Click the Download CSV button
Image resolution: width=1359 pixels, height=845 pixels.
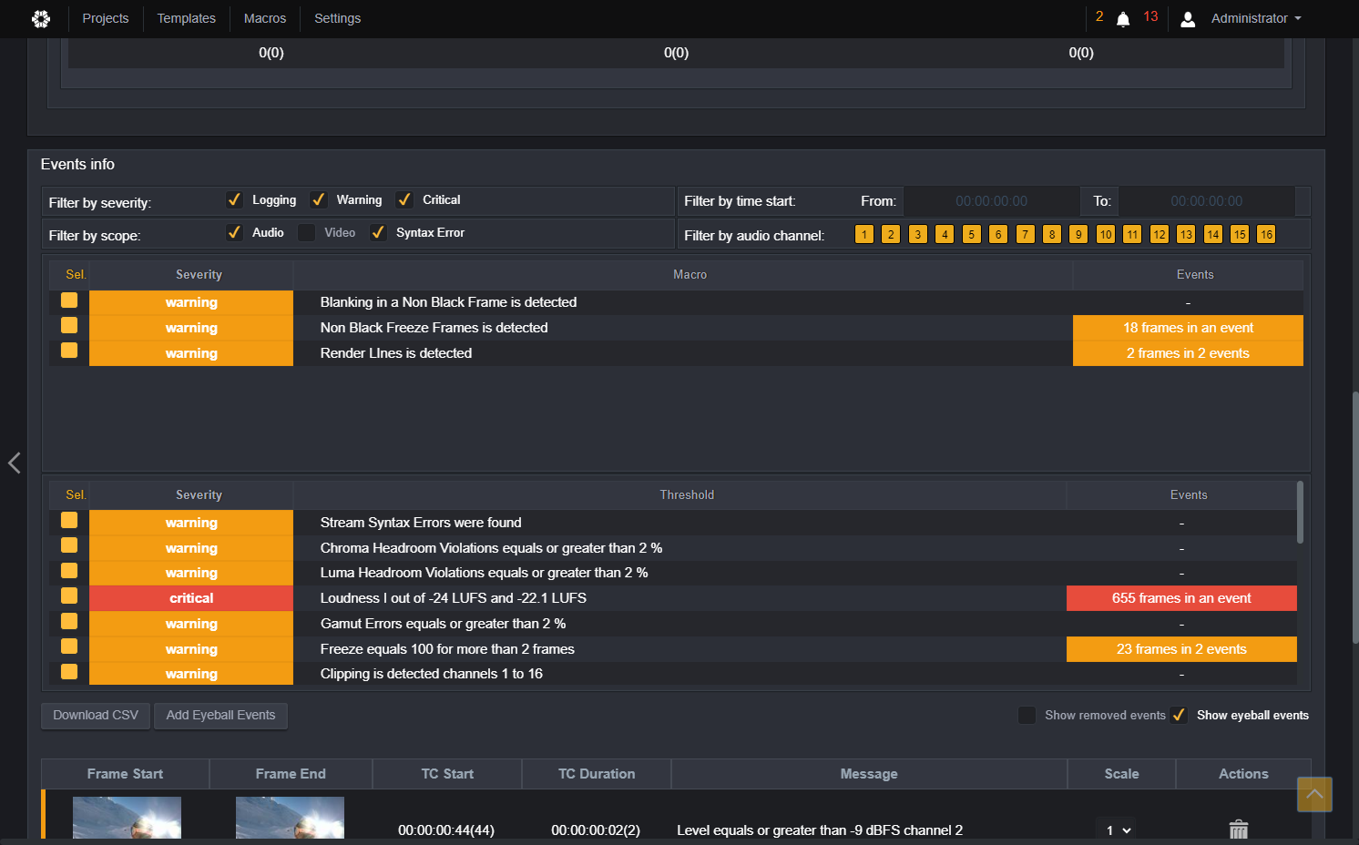click(x=96, y=716)
